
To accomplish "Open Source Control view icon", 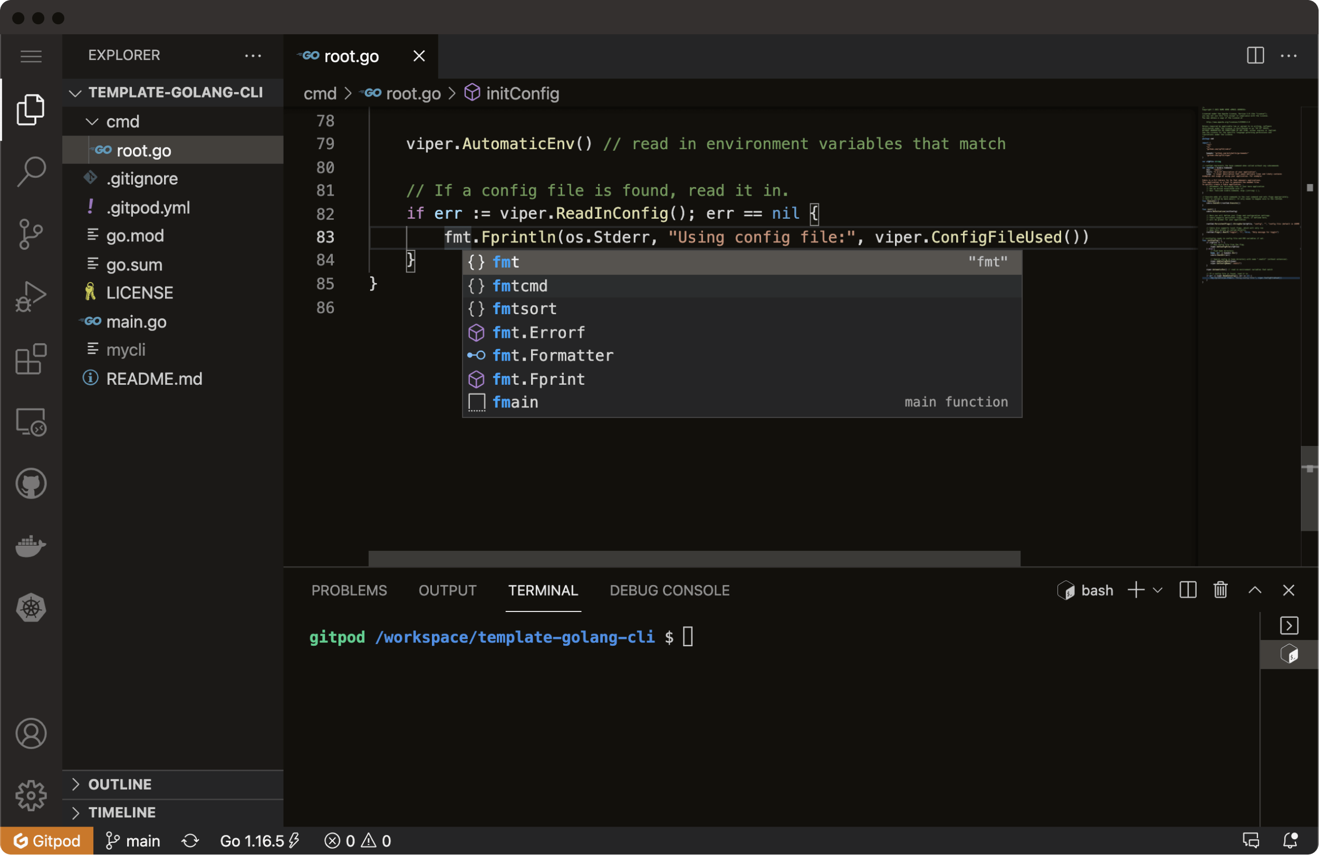I will click(31, 234).
